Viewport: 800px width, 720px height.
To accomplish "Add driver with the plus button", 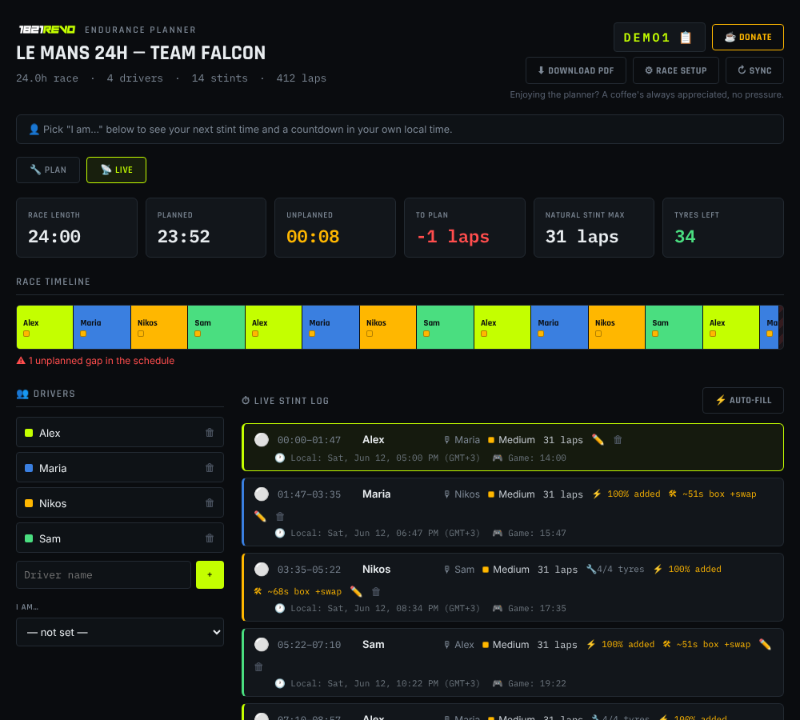I will pos(210,574).
